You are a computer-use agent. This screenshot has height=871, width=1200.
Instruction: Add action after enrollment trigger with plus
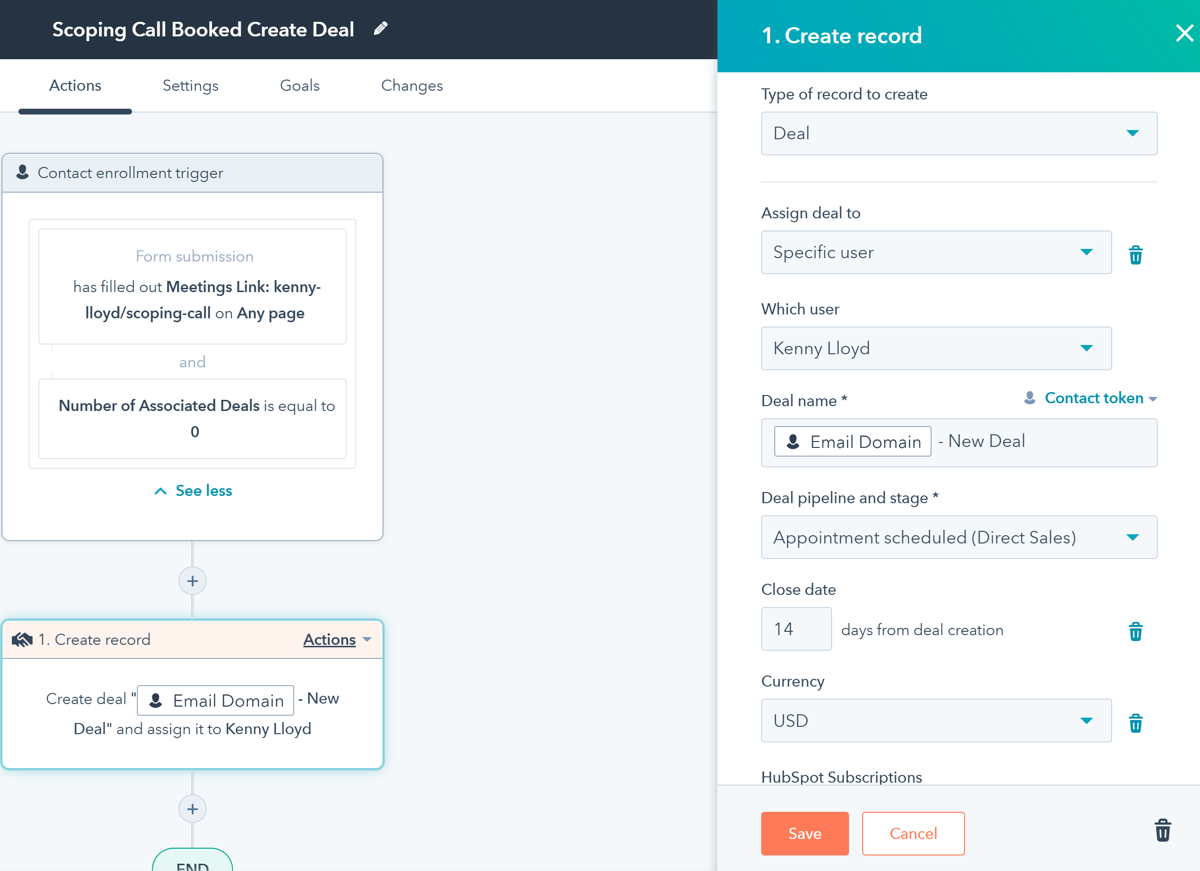click(x=193, y=581)
